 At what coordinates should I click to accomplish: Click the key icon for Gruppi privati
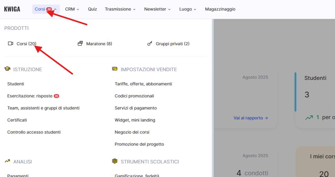click(150, 44)
